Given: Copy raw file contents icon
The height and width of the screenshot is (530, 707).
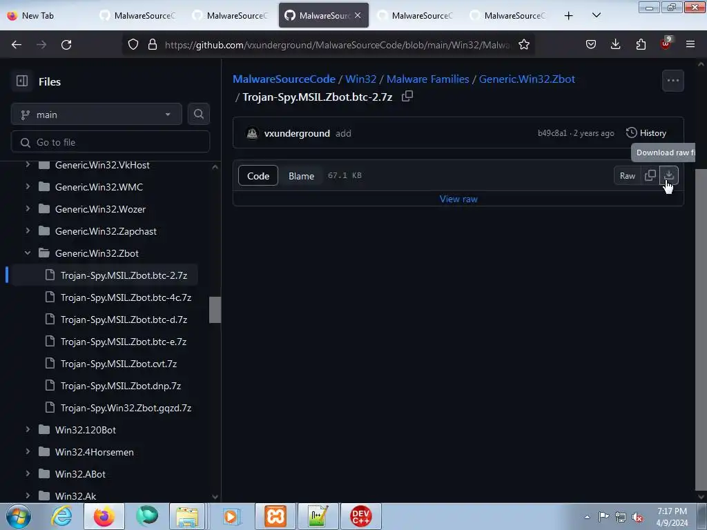Looking at the screenshot, I should point(650,175).
